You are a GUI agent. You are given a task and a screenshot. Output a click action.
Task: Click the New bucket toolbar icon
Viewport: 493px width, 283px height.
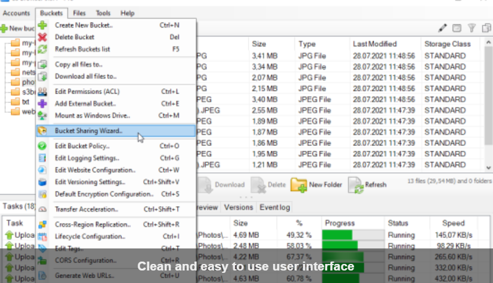4,29
